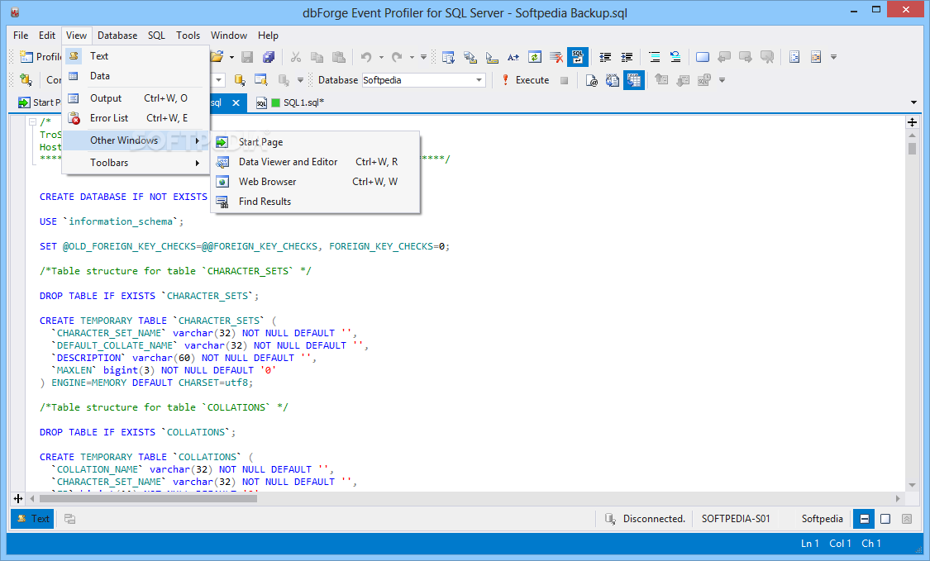Viewport: 930px width, 561px height.
Task: Click the red-X clear lines icon
Action: (556, 57)
